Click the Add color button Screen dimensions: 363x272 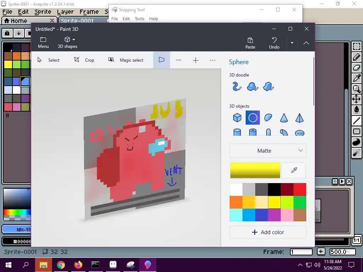point(268,232)
